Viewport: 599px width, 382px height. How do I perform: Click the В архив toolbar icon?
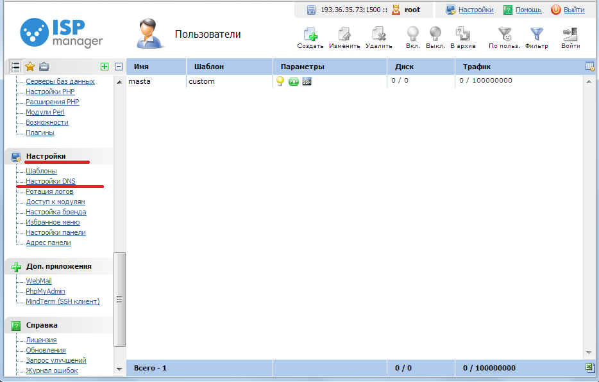click(462, 35)
